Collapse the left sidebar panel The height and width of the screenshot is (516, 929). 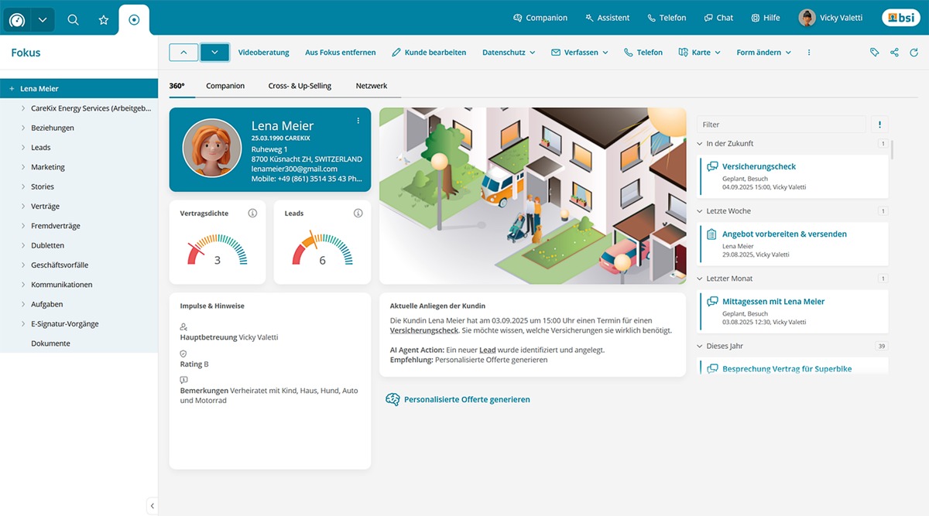pos(152,506)
